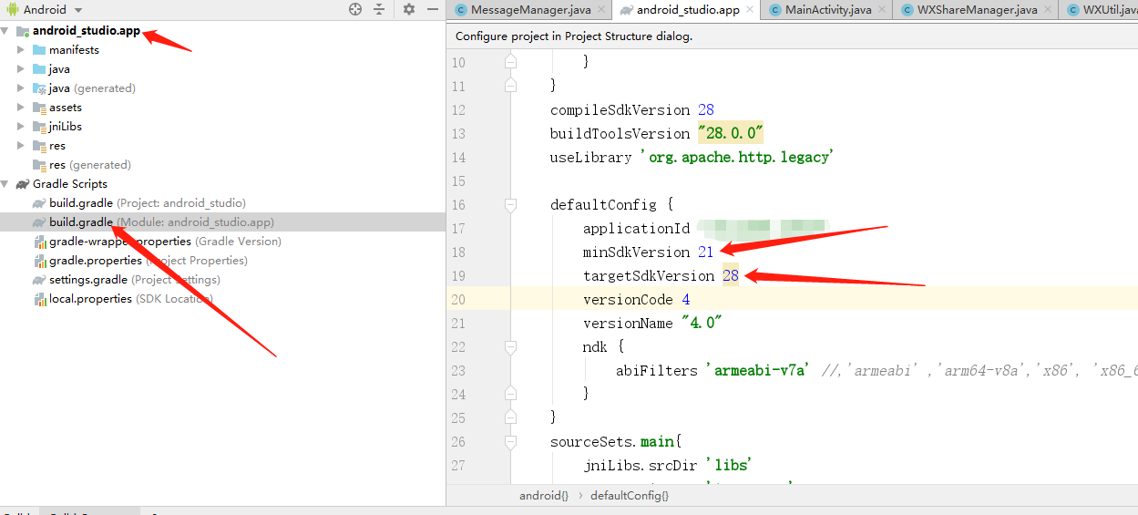Screen dimensions: 1138x515
Task: Click the targetSdkVersion value 28
Action: (x=731, y=275)
